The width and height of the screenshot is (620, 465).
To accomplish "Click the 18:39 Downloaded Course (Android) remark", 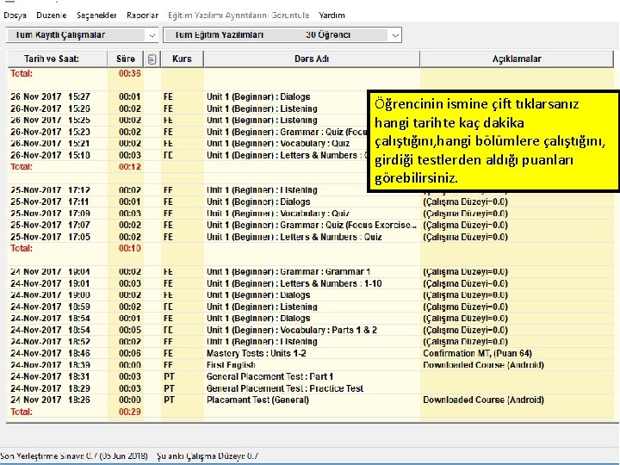I will pyautogui.click(x=483, y=365).
